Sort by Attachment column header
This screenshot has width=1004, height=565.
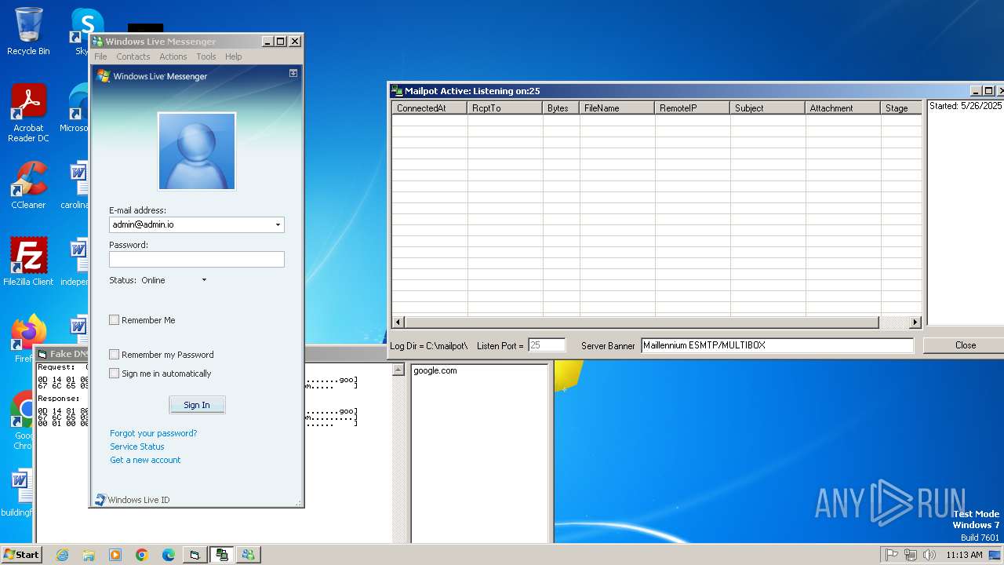(843, 108)
